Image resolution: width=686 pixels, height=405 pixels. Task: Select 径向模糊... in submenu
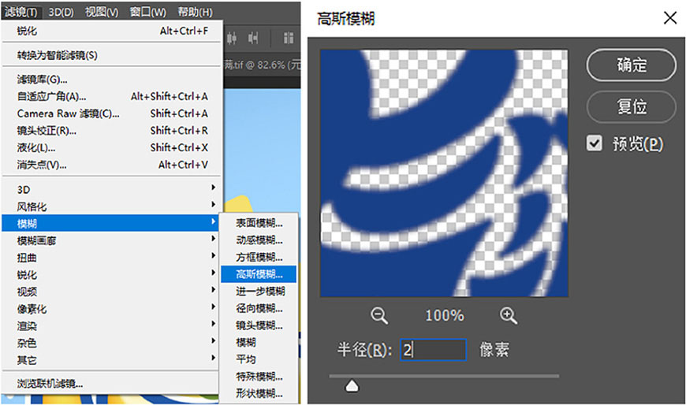tap(259, 308)
